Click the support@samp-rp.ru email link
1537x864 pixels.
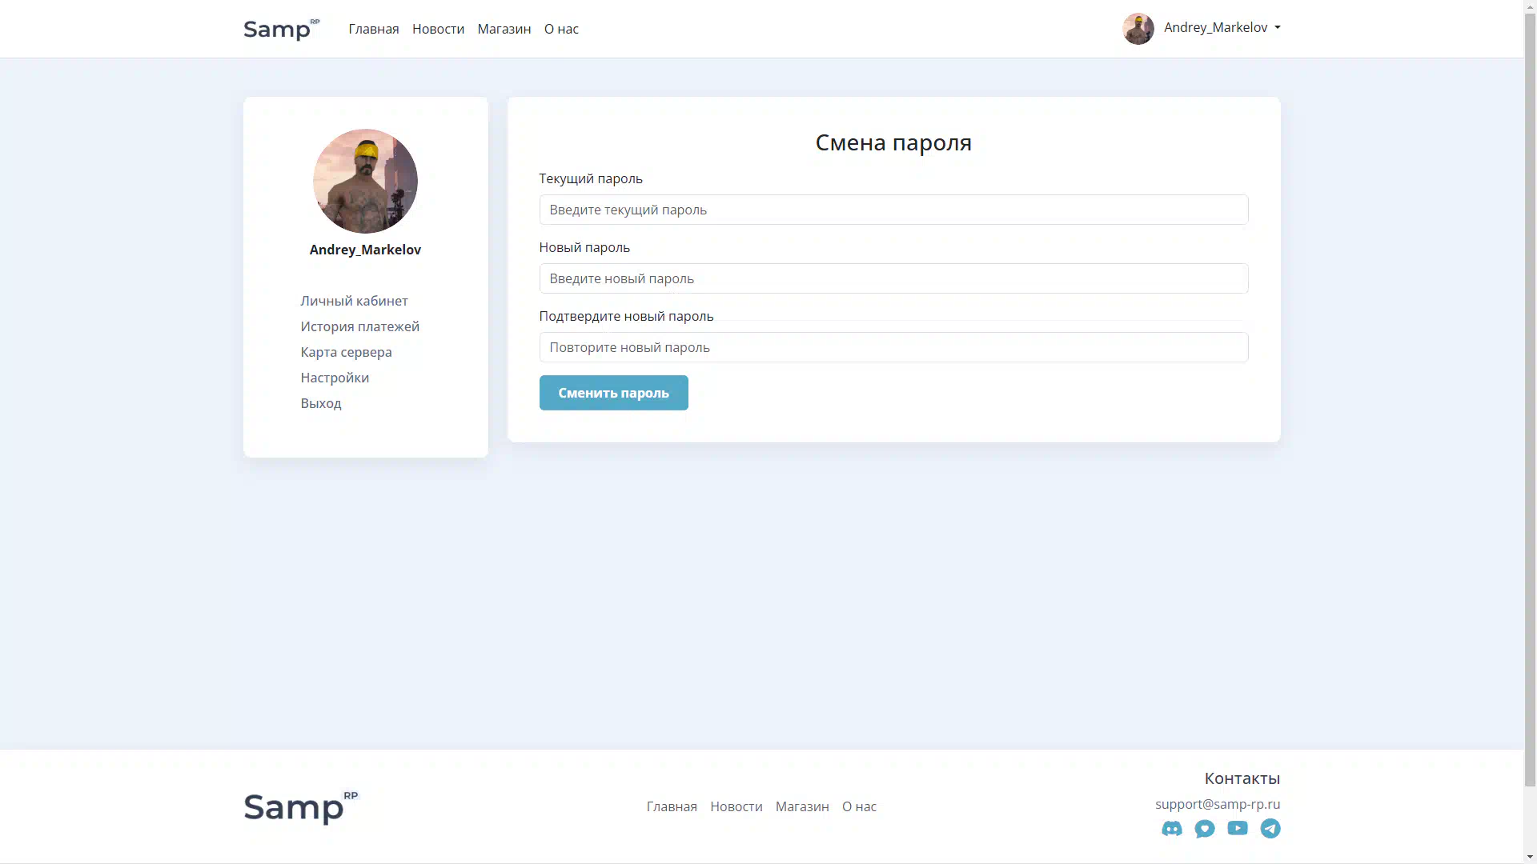1218,804
